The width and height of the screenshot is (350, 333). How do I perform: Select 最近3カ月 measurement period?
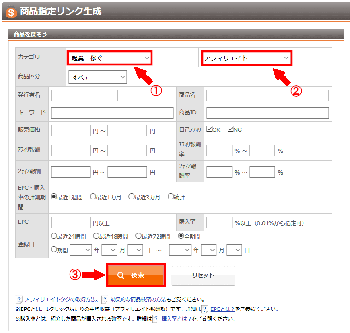(x=131, y=197)
